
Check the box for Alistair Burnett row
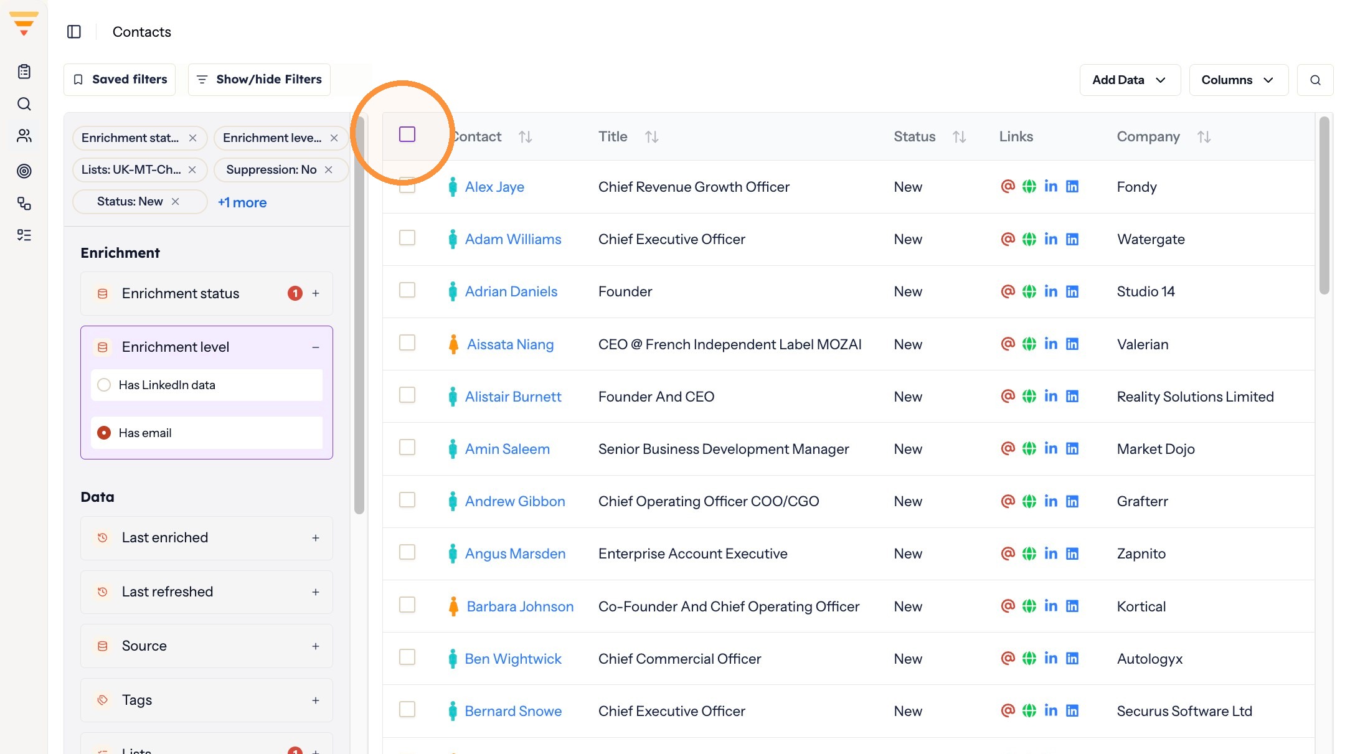point(407,395)
